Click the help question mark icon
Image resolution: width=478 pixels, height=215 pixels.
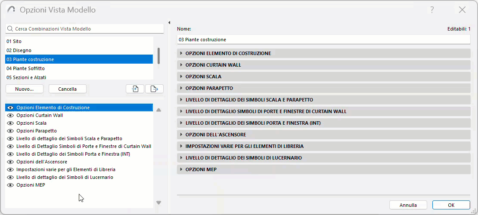point(432,10)
